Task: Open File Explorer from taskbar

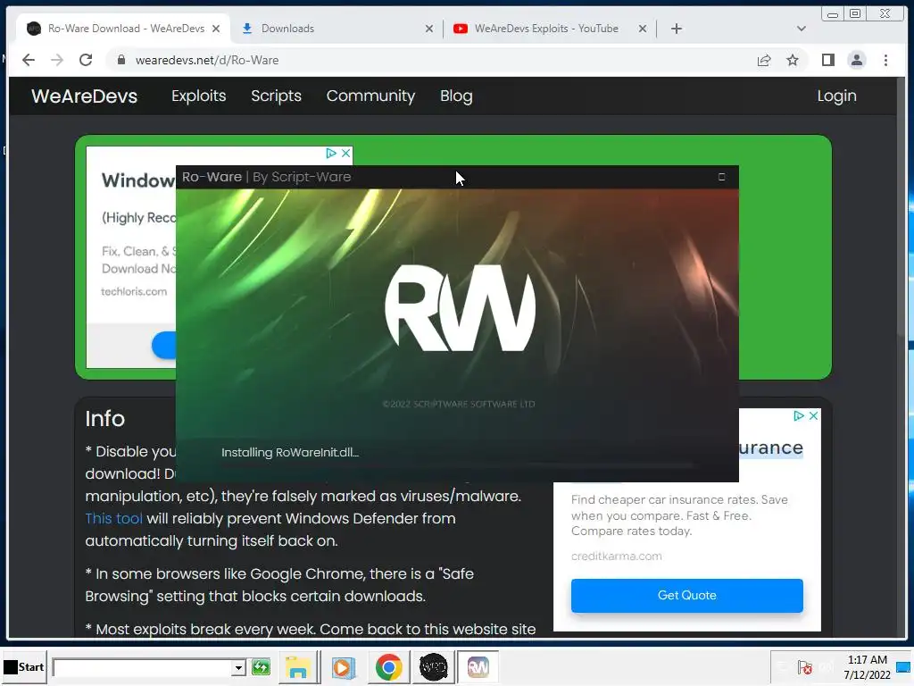Action: 297,666
